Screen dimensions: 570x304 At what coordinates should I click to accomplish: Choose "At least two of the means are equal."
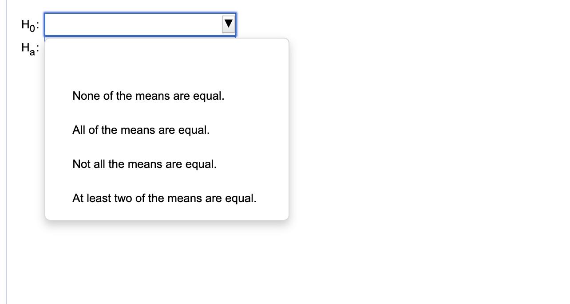(164, 198)
